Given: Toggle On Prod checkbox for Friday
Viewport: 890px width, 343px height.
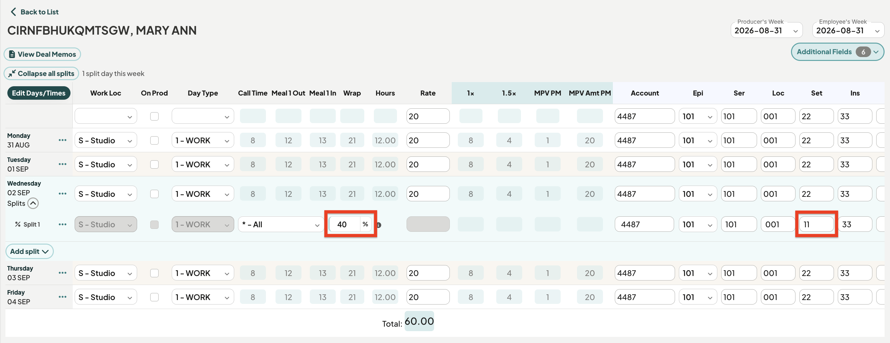Looking at the screenshot, I should 154,297.
